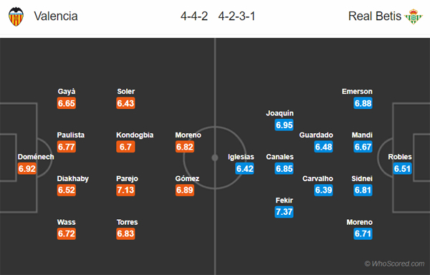The width and height of the screenshot is (430, 275).
Task: Click Iglesias' 6.42 rating badge
Action: tap(244, 168)
